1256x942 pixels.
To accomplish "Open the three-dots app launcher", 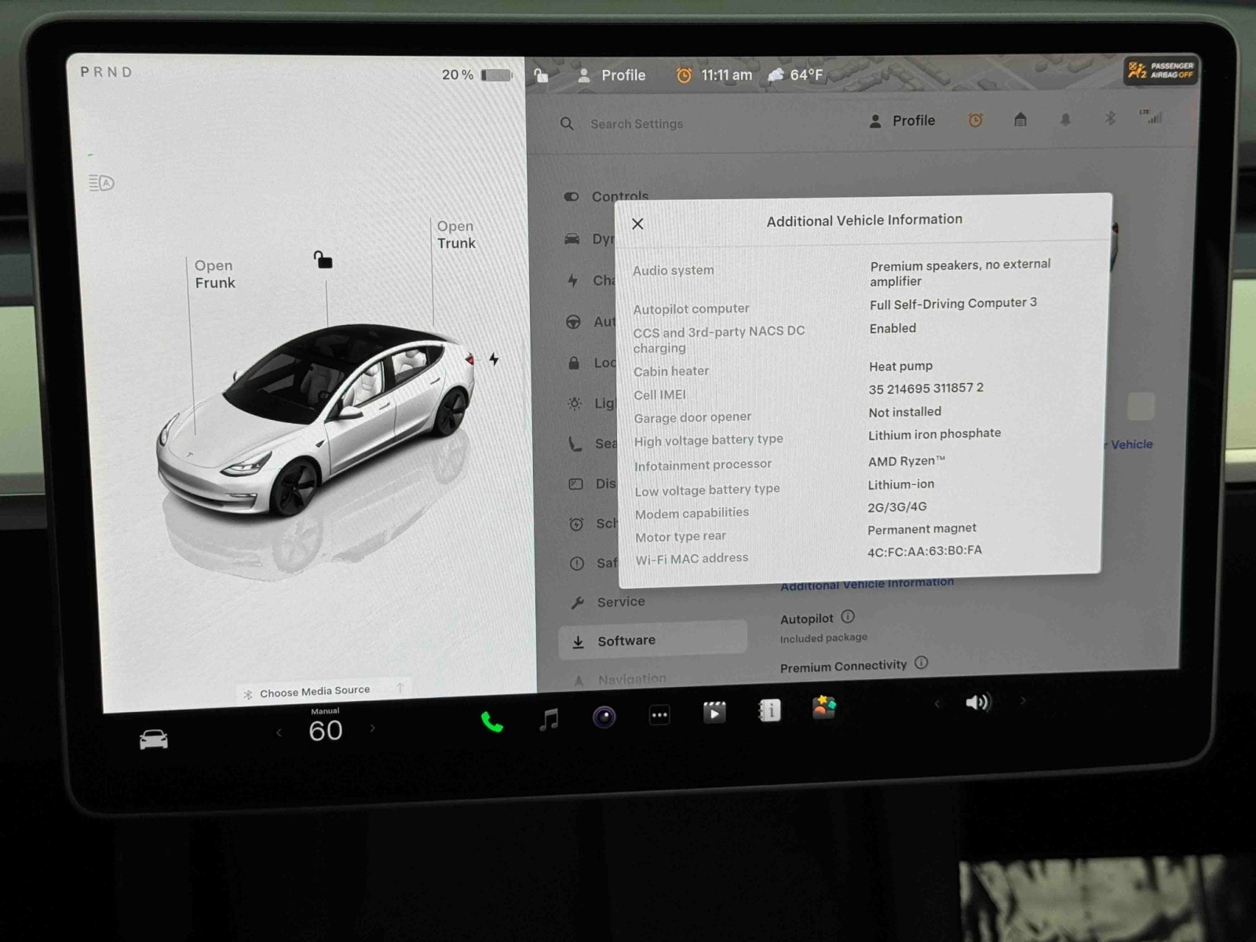I will click(659, 714).
